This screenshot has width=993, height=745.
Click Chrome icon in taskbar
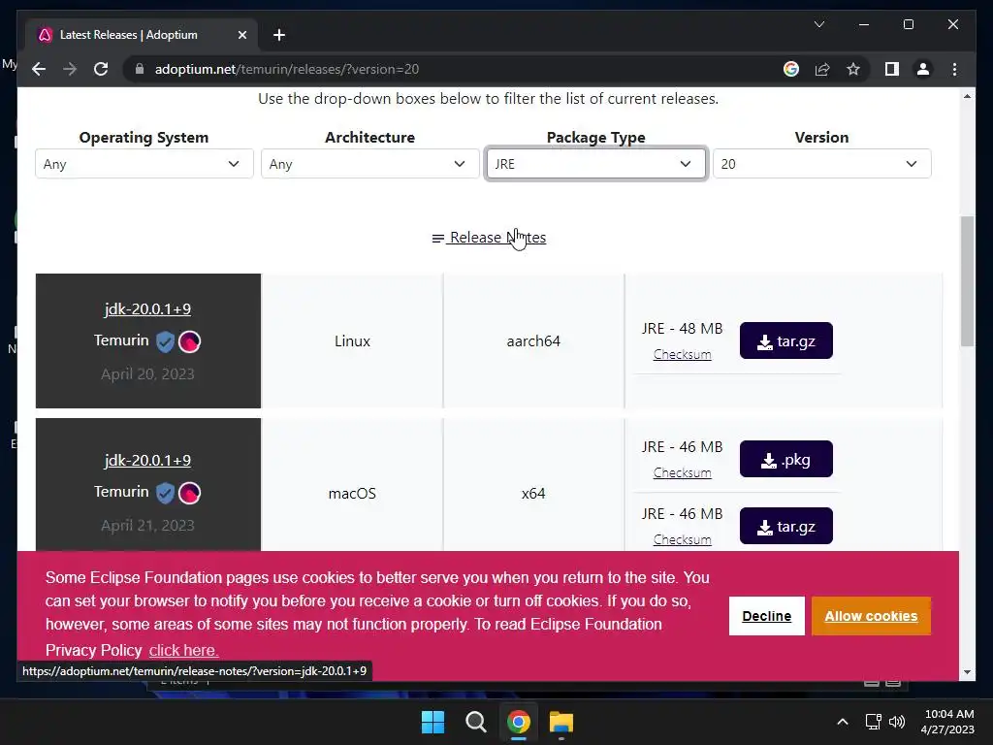pos(518,722)
